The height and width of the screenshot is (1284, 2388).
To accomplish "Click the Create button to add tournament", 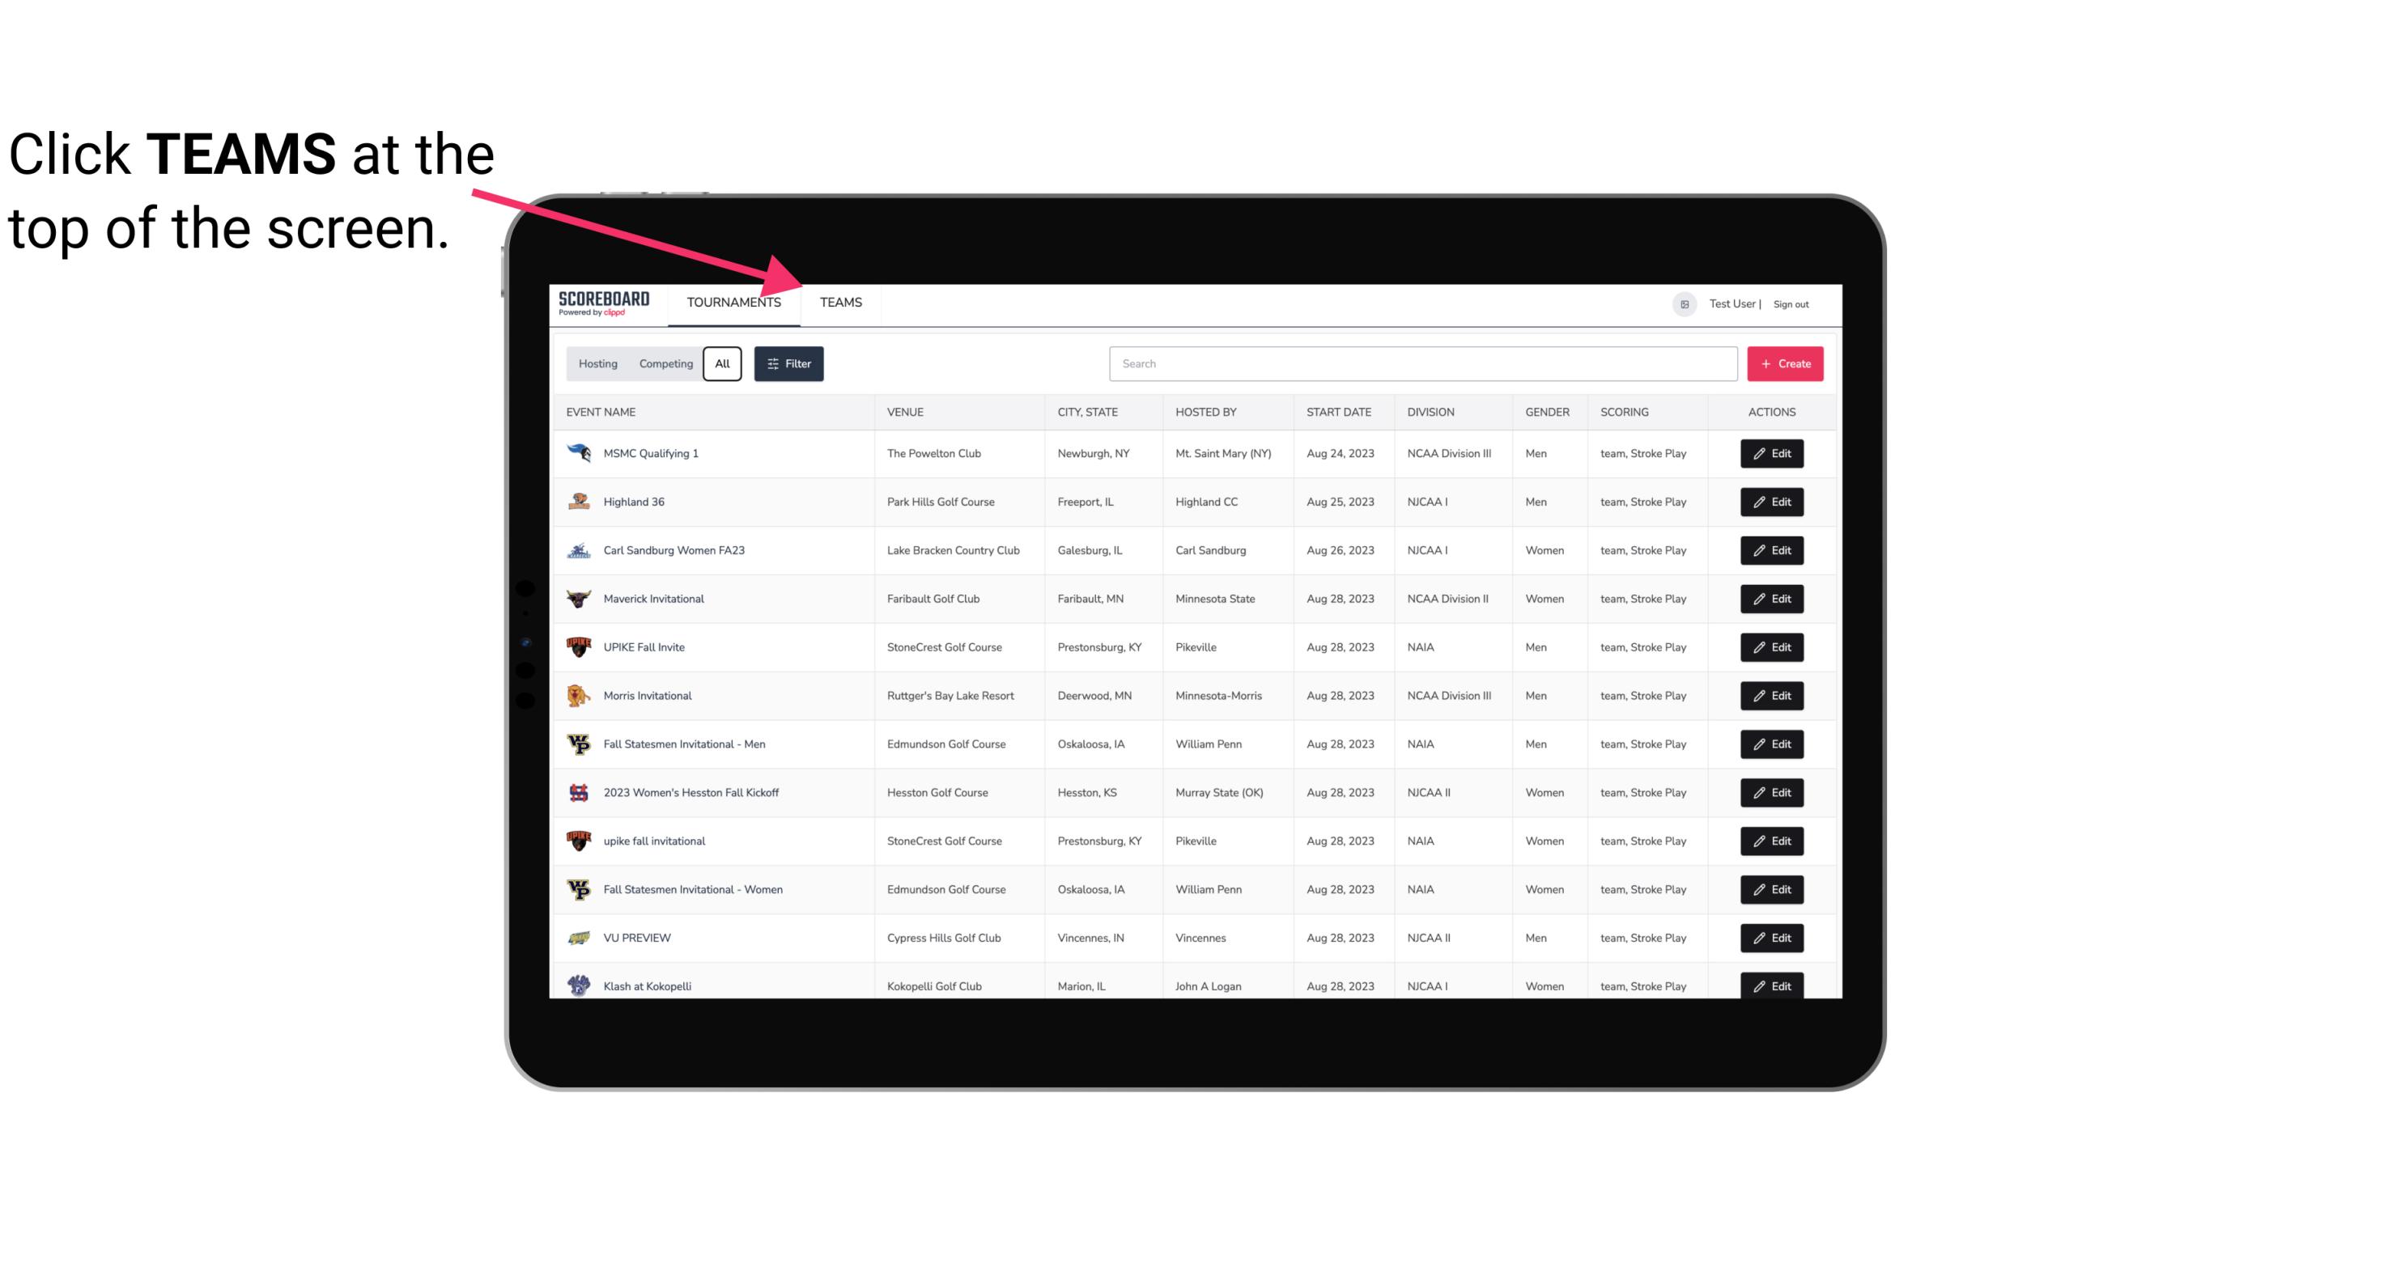I will pos(1786,362).
